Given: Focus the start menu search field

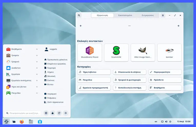Looking at the screenshot, I should 23,113.
